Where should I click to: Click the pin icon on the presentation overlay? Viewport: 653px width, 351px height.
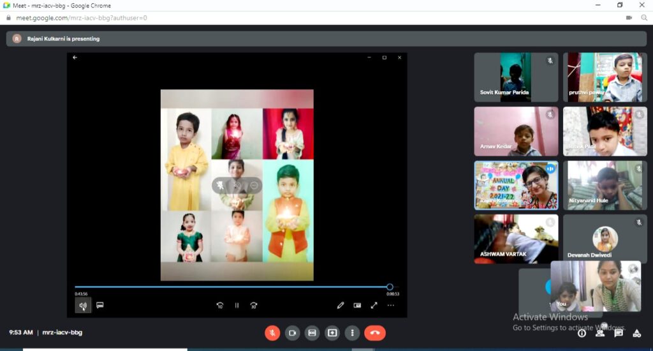point(220,186)
